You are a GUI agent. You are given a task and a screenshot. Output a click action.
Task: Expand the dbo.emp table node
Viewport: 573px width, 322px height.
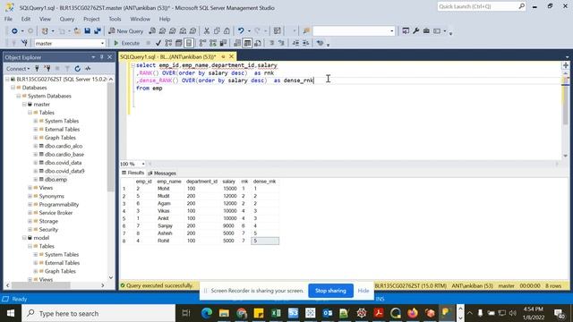coord(36,179)
